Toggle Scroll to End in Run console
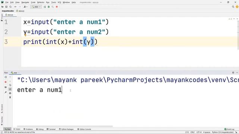 [10, 89]
